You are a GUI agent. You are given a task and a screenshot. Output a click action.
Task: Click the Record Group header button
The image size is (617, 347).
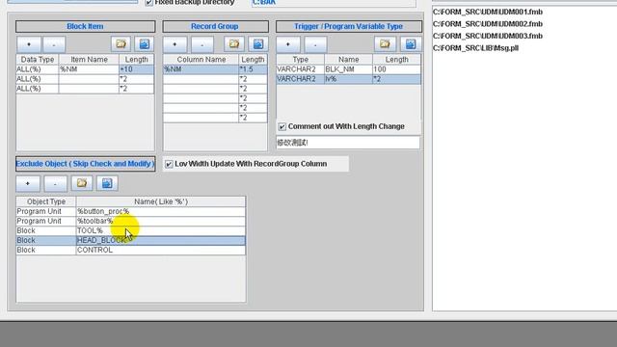(x=215, y=26)
